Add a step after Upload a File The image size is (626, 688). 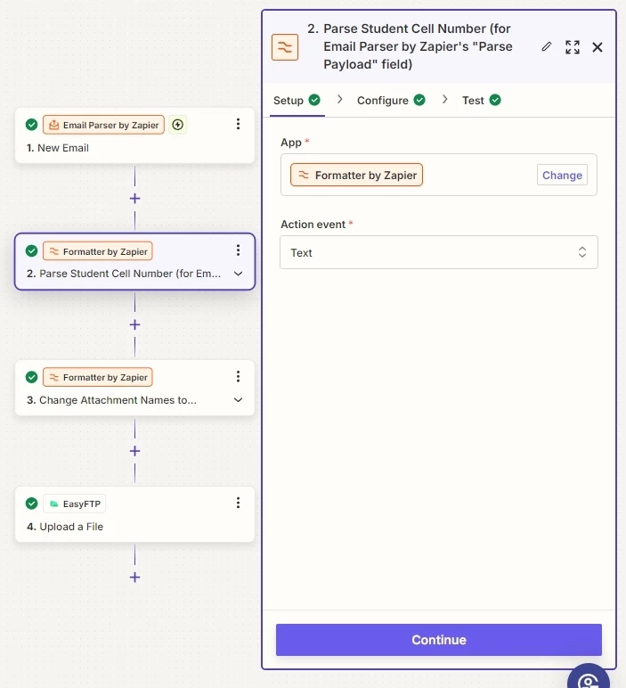tap(135, 577)
